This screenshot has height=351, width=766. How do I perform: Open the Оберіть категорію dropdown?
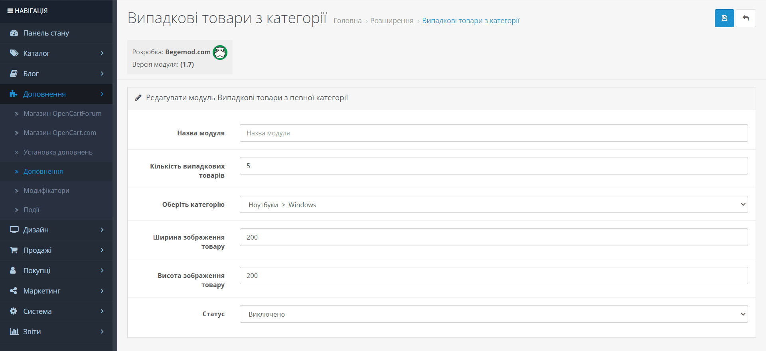(494, 204)
